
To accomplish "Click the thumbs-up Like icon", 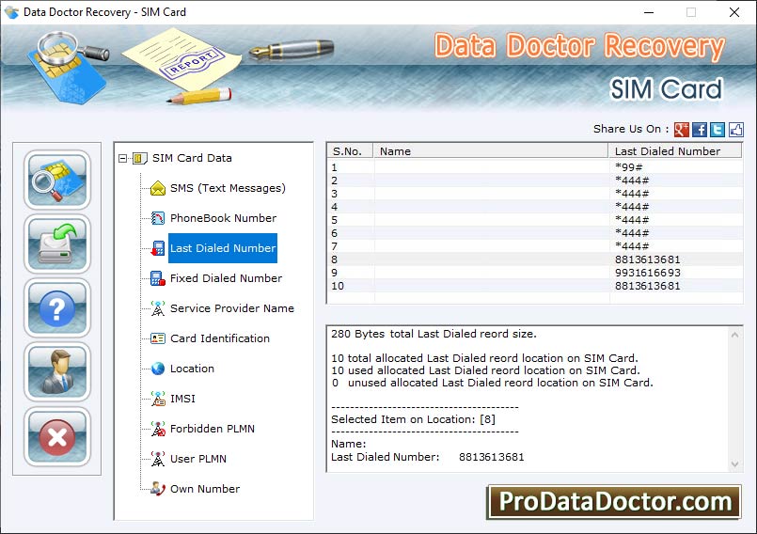I will coord(735,130).
